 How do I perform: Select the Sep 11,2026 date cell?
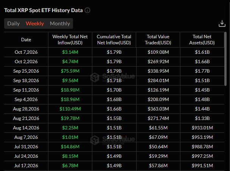(26, 90)
